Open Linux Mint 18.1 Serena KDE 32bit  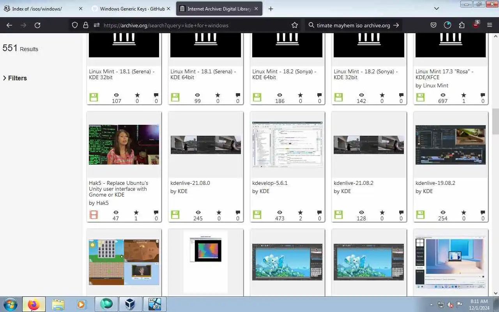click(122, 74)
